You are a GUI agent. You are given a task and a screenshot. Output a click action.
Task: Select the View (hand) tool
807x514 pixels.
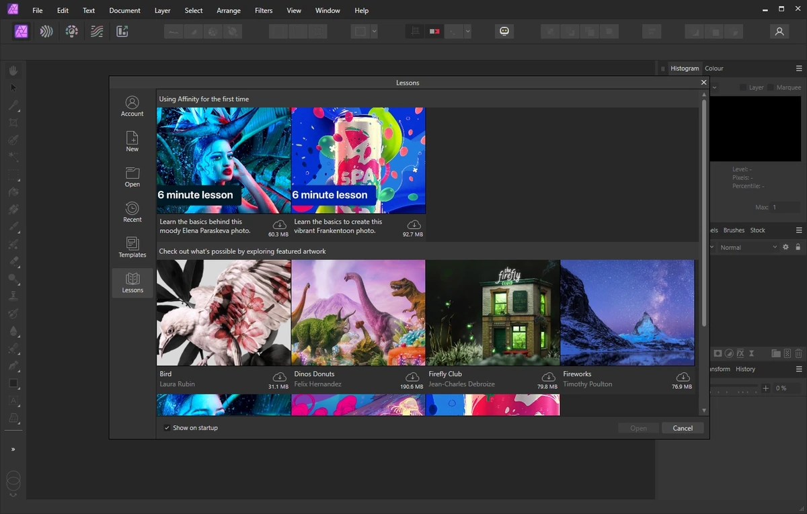[x=13, y=71]
